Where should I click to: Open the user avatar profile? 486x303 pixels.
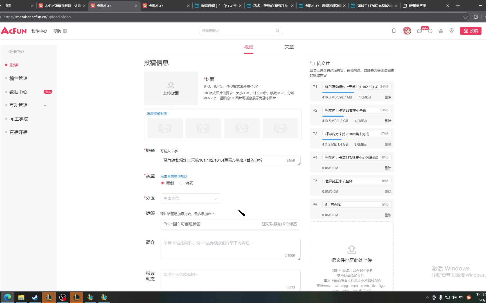[407, 31]
